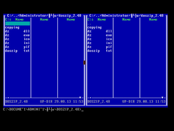Select 'dz ini' file in right panel
Image resolution: width=174 pixels, height=131 pixels.
click(x=100, y=43)
